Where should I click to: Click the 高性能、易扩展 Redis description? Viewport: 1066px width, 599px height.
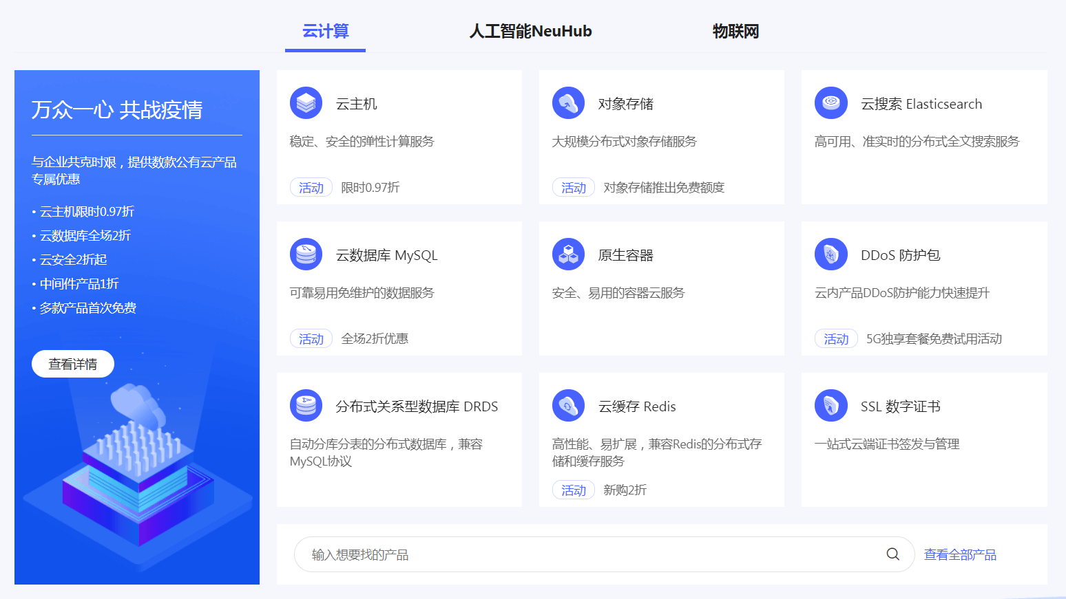click(x=657, y=453)
